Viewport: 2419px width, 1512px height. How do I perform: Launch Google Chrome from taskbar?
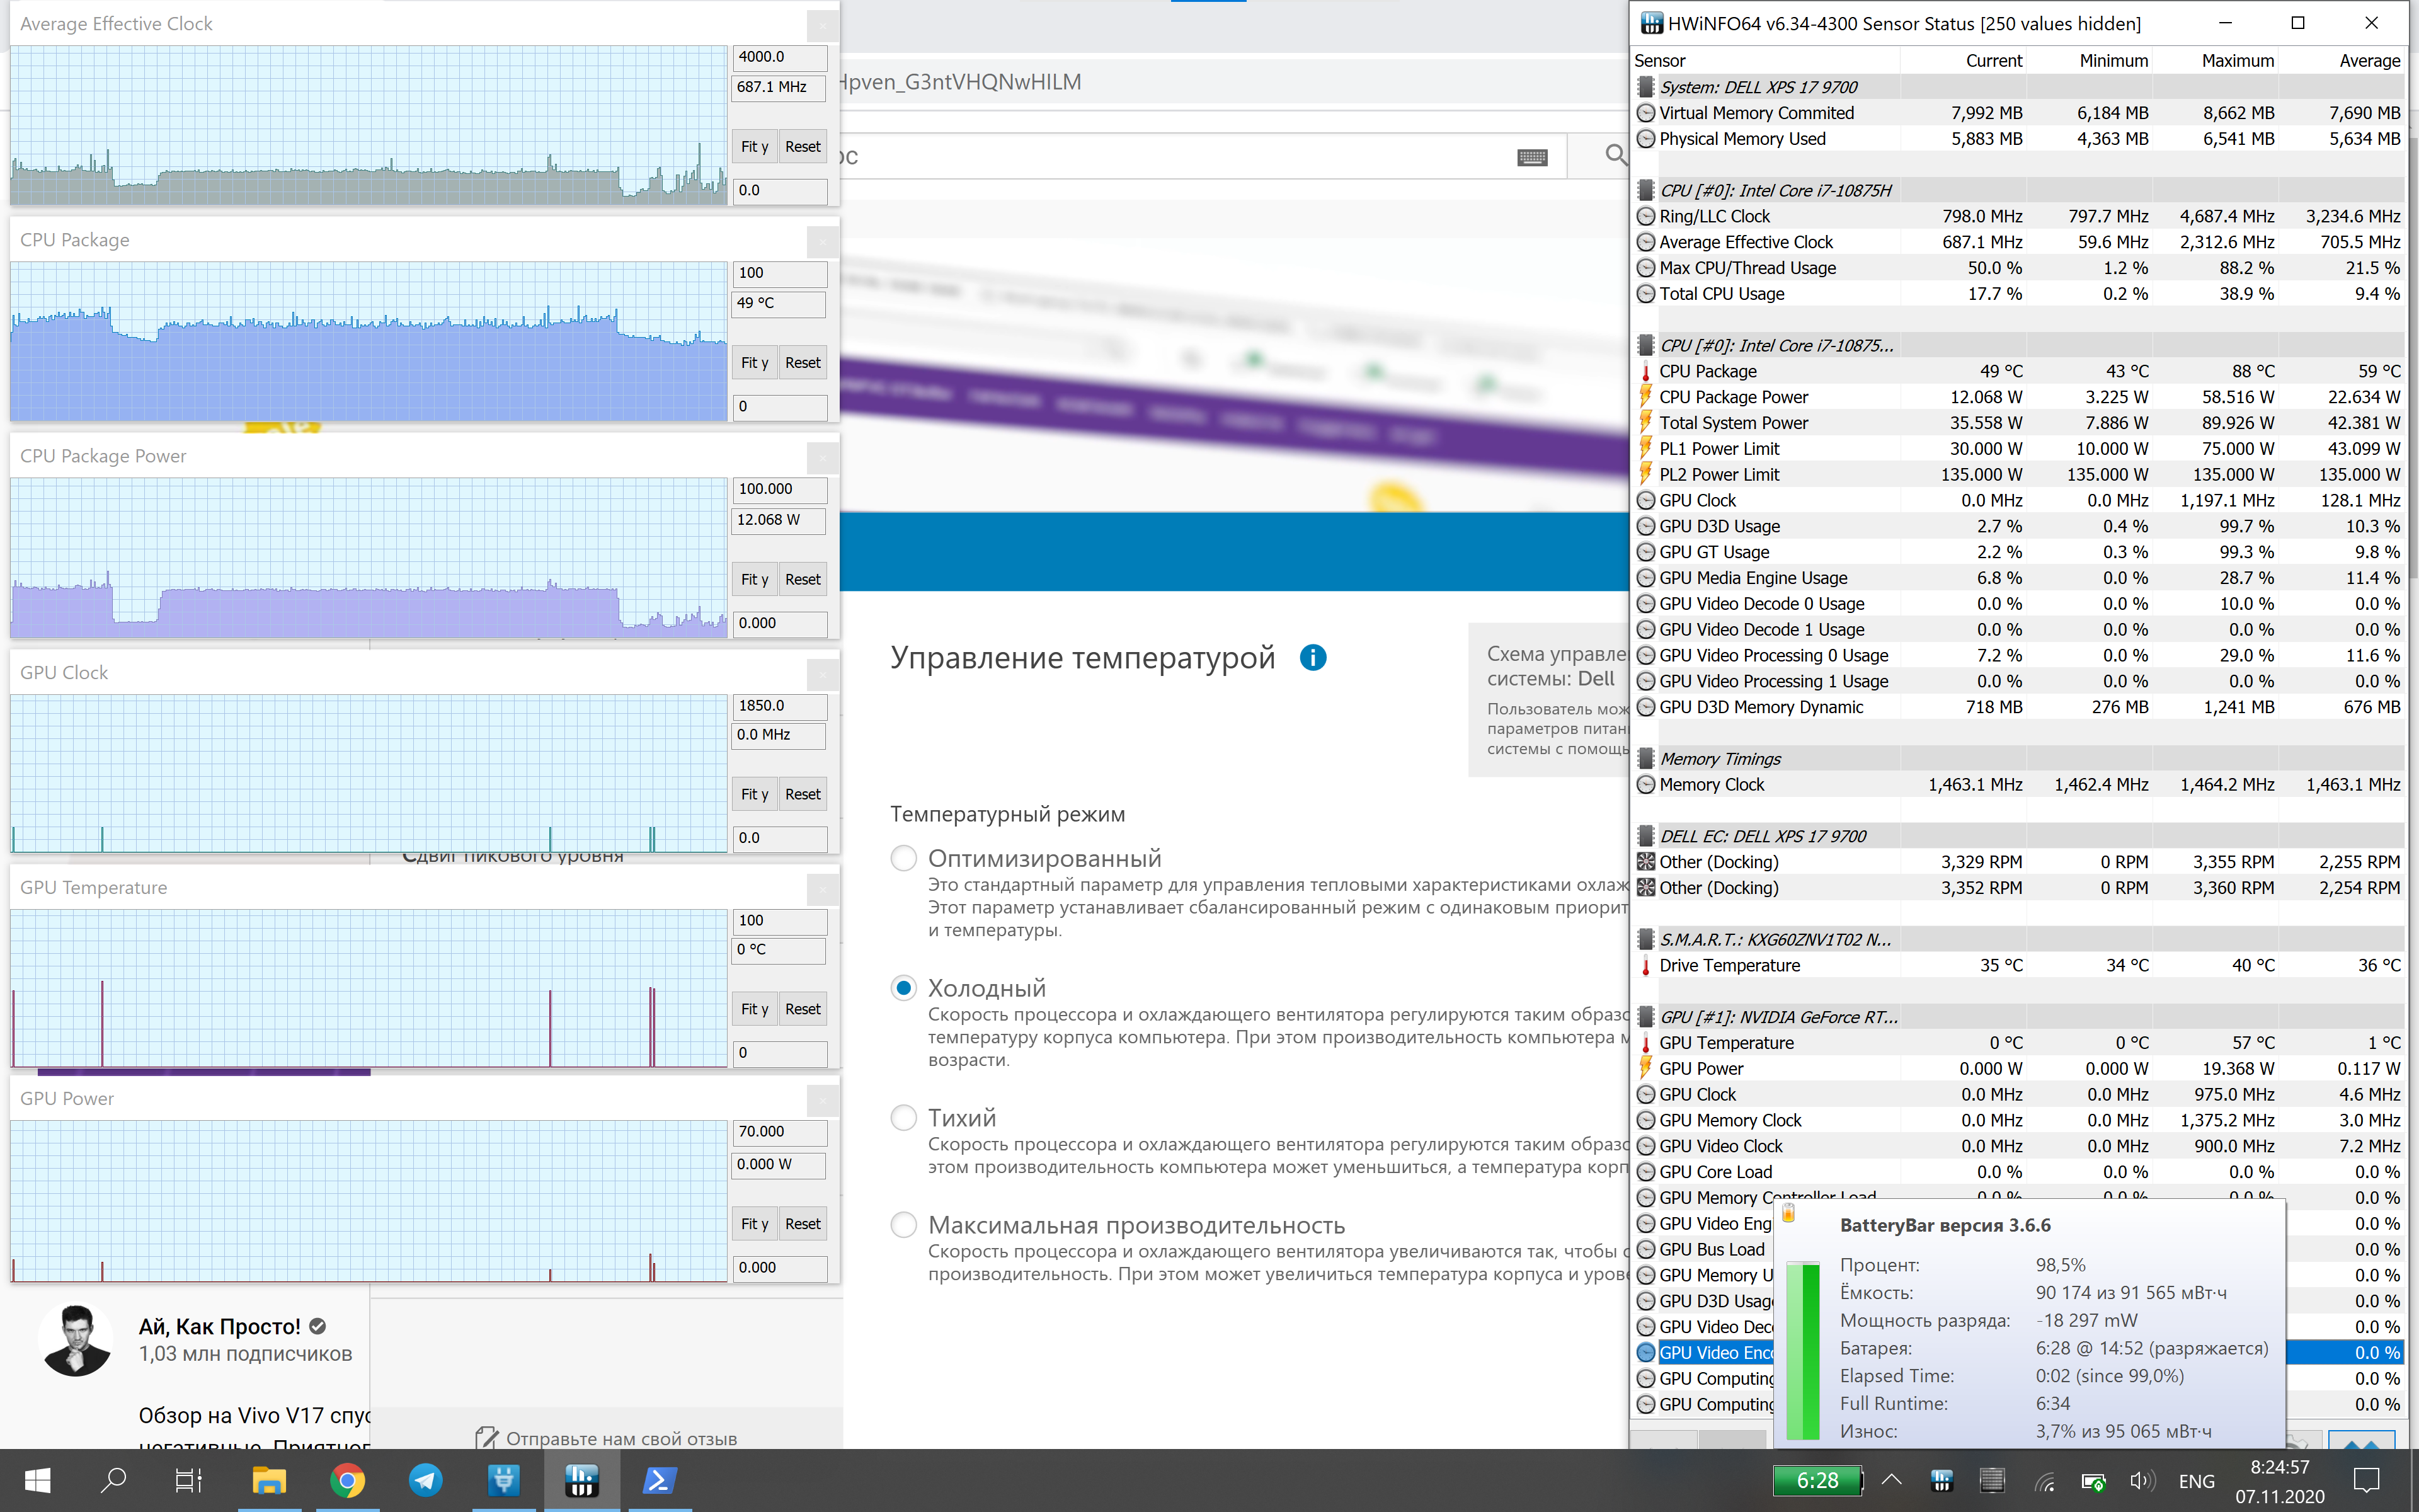point(347,1480)
